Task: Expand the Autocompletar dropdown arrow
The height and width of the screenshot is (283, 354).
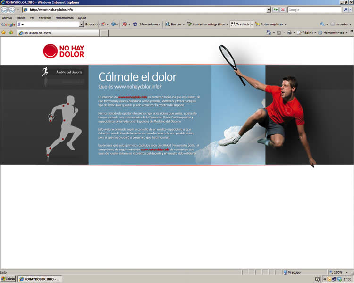Action: pyautogui.click(x=286, y=24)
